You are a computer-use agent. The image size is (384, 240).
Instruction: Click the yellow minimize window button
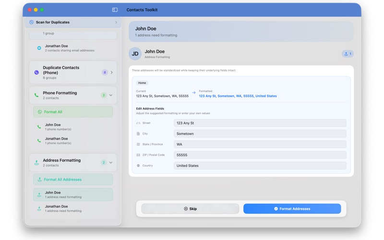[x=36, y=10]
